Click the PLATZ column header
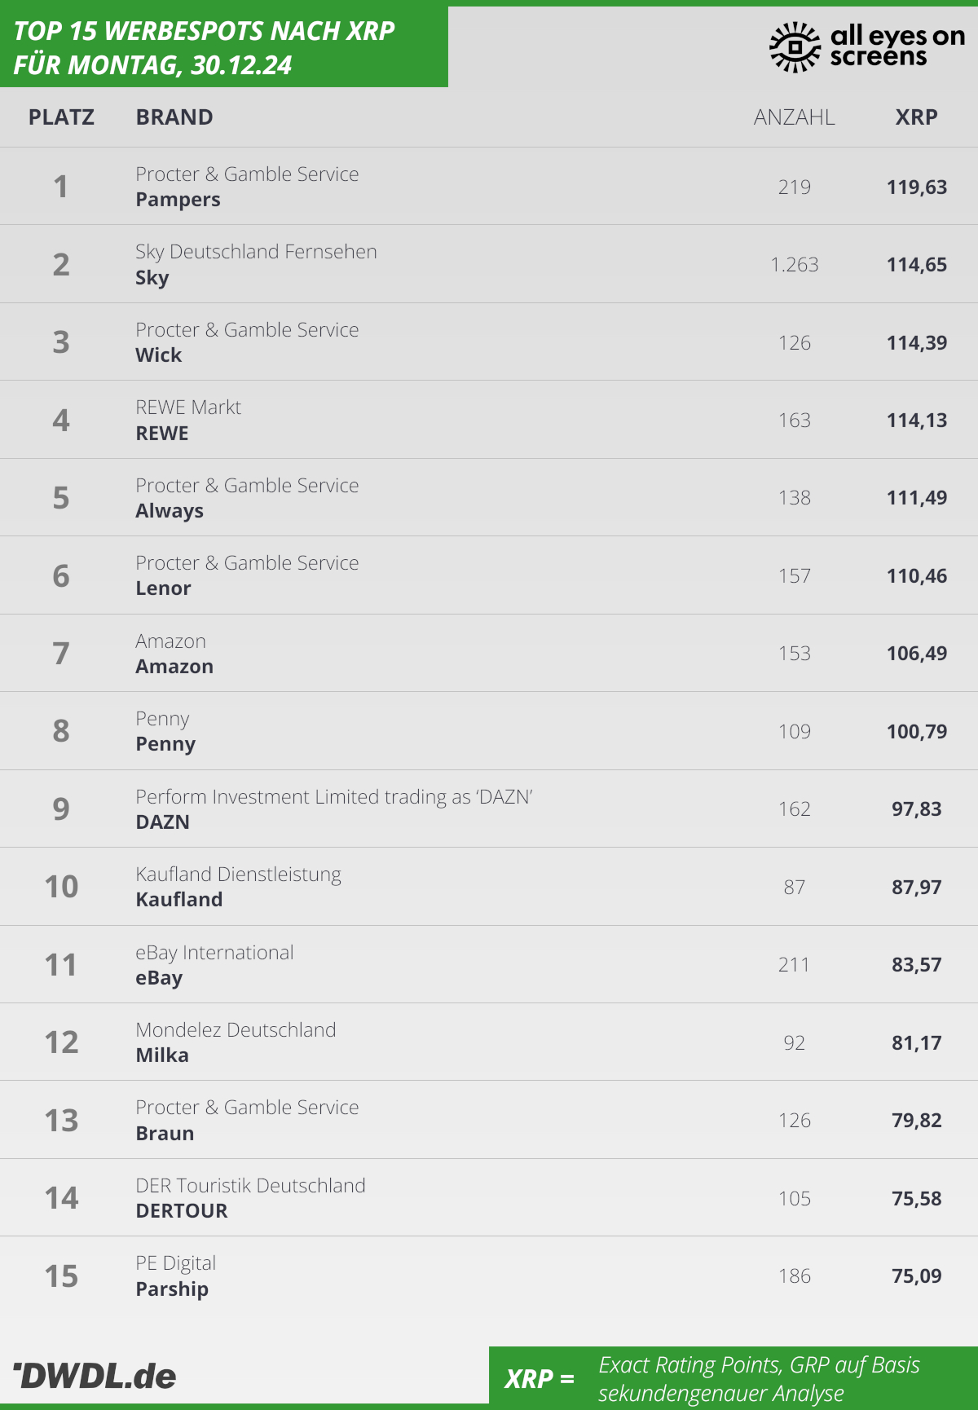 [x=61, y=117]
